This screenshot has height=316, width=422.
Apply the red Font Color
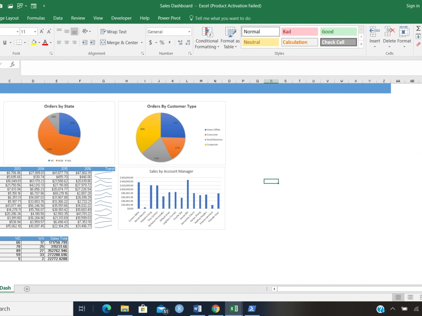[x=45, y=43]
